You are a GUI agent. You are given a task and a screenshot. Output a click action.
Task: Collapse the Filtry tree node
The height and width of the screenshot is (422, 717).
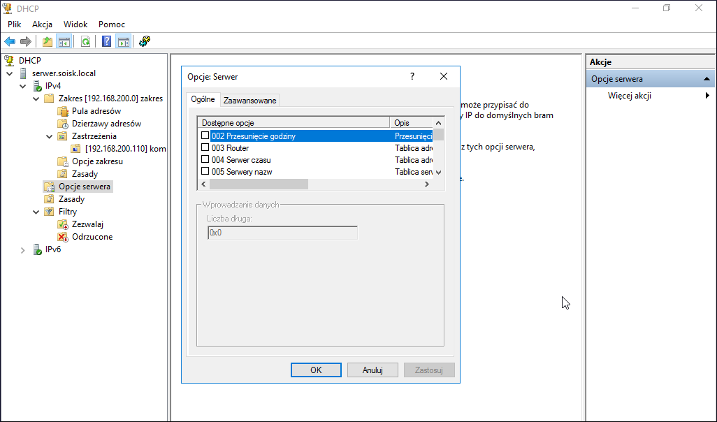[36, 212]
